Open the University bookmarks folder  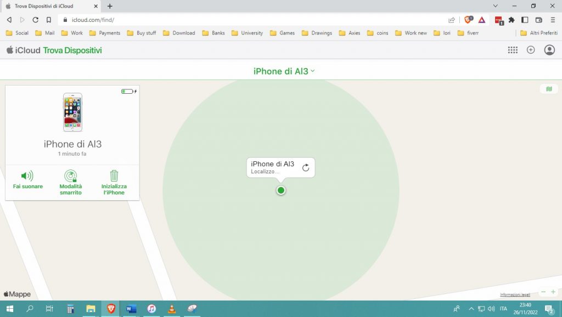tap(246, 33)
